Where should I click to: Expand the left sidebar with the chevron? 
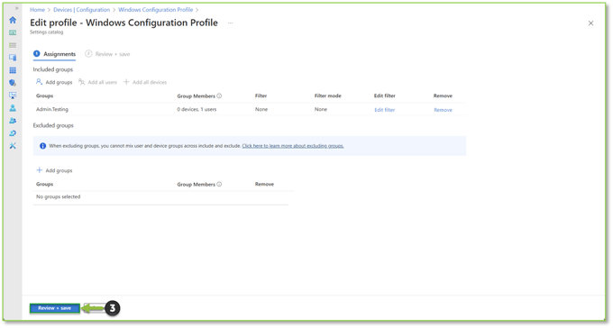pyautogui.click(x=16, y=8)
